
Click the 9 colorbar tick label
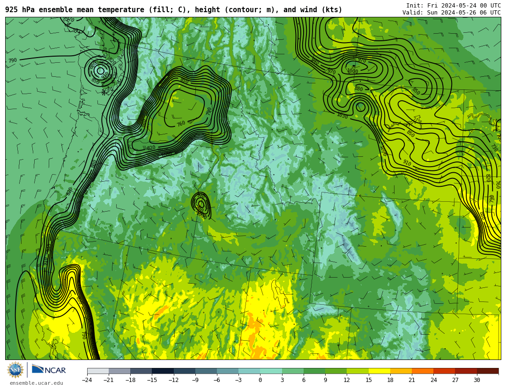pyautogui.click(x=325, y=380)
